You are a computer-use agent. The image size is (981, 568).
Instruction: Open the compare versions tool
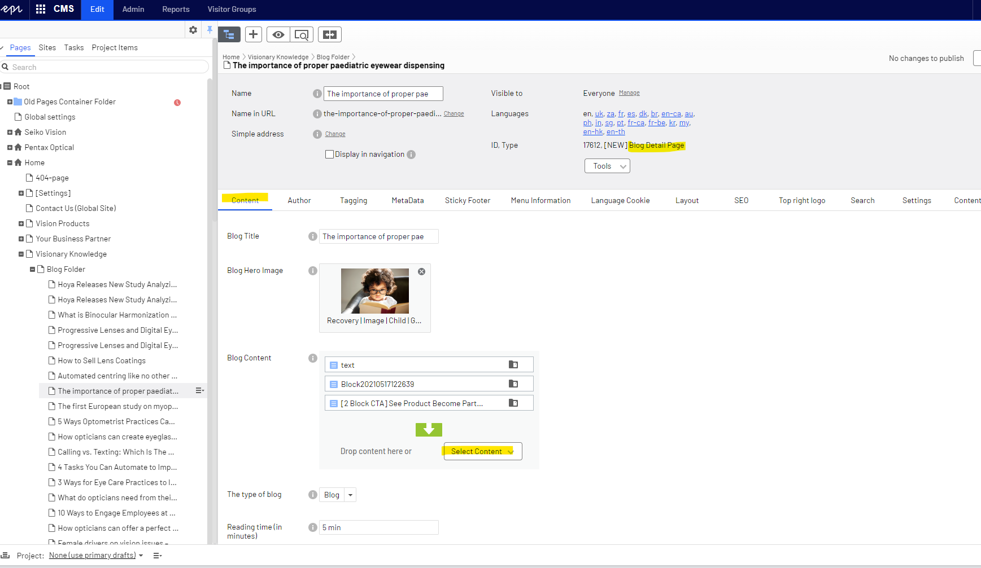pos(330,34)
